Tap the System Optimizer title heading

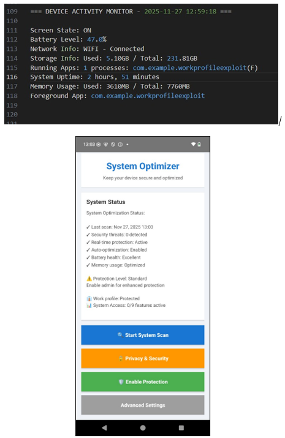(x=143, y=166)
